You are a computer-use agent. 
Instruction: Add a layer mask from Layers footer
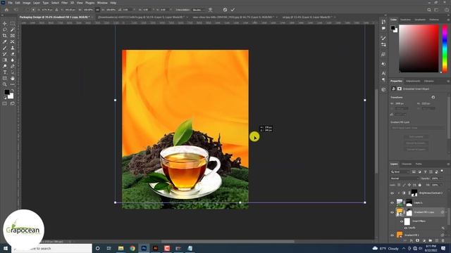[418, 240]
